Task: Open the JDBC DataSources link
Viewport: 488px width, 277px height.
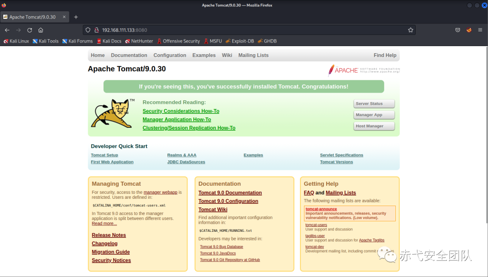Action: [186, 162]
